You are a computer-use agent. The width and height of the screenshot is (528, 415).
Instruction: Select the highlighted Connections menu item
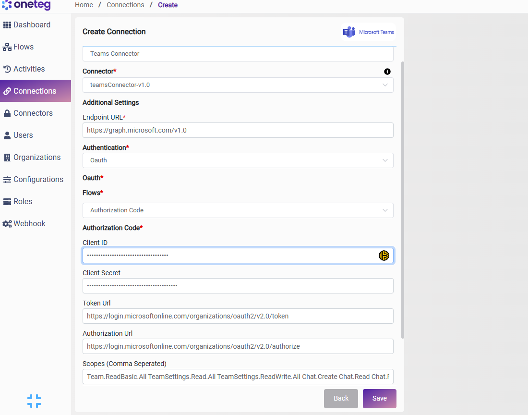[36, 91]
